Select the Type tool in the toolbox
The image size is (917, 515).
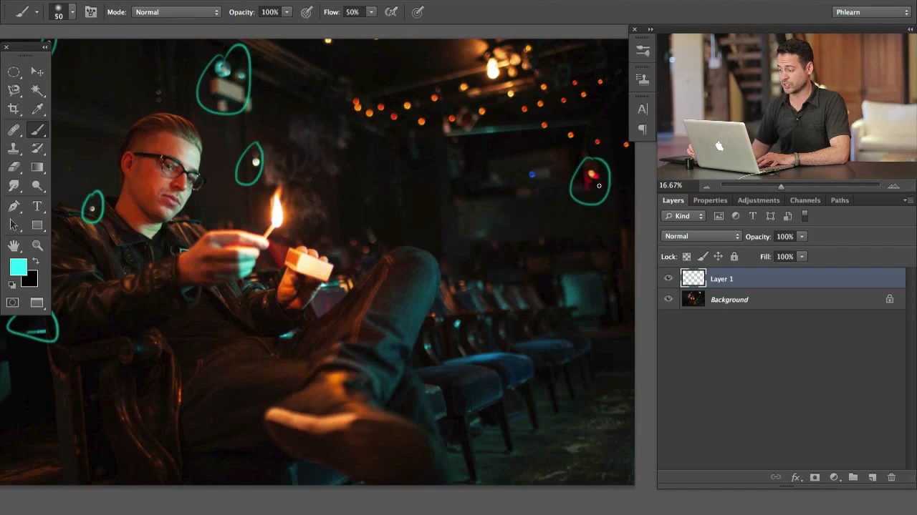point(37,206)
